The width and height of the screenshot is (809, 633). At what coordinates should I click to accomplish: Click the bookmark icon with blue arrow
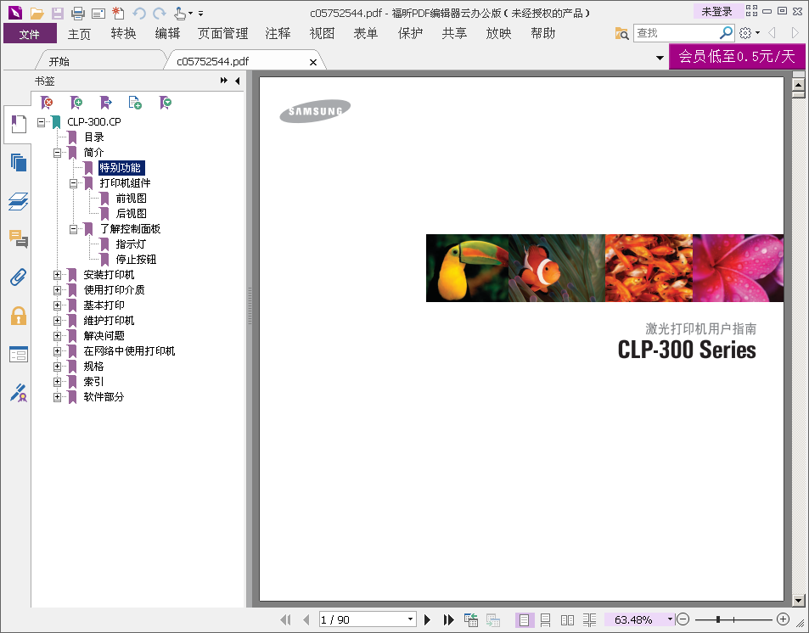pos(106,103)
